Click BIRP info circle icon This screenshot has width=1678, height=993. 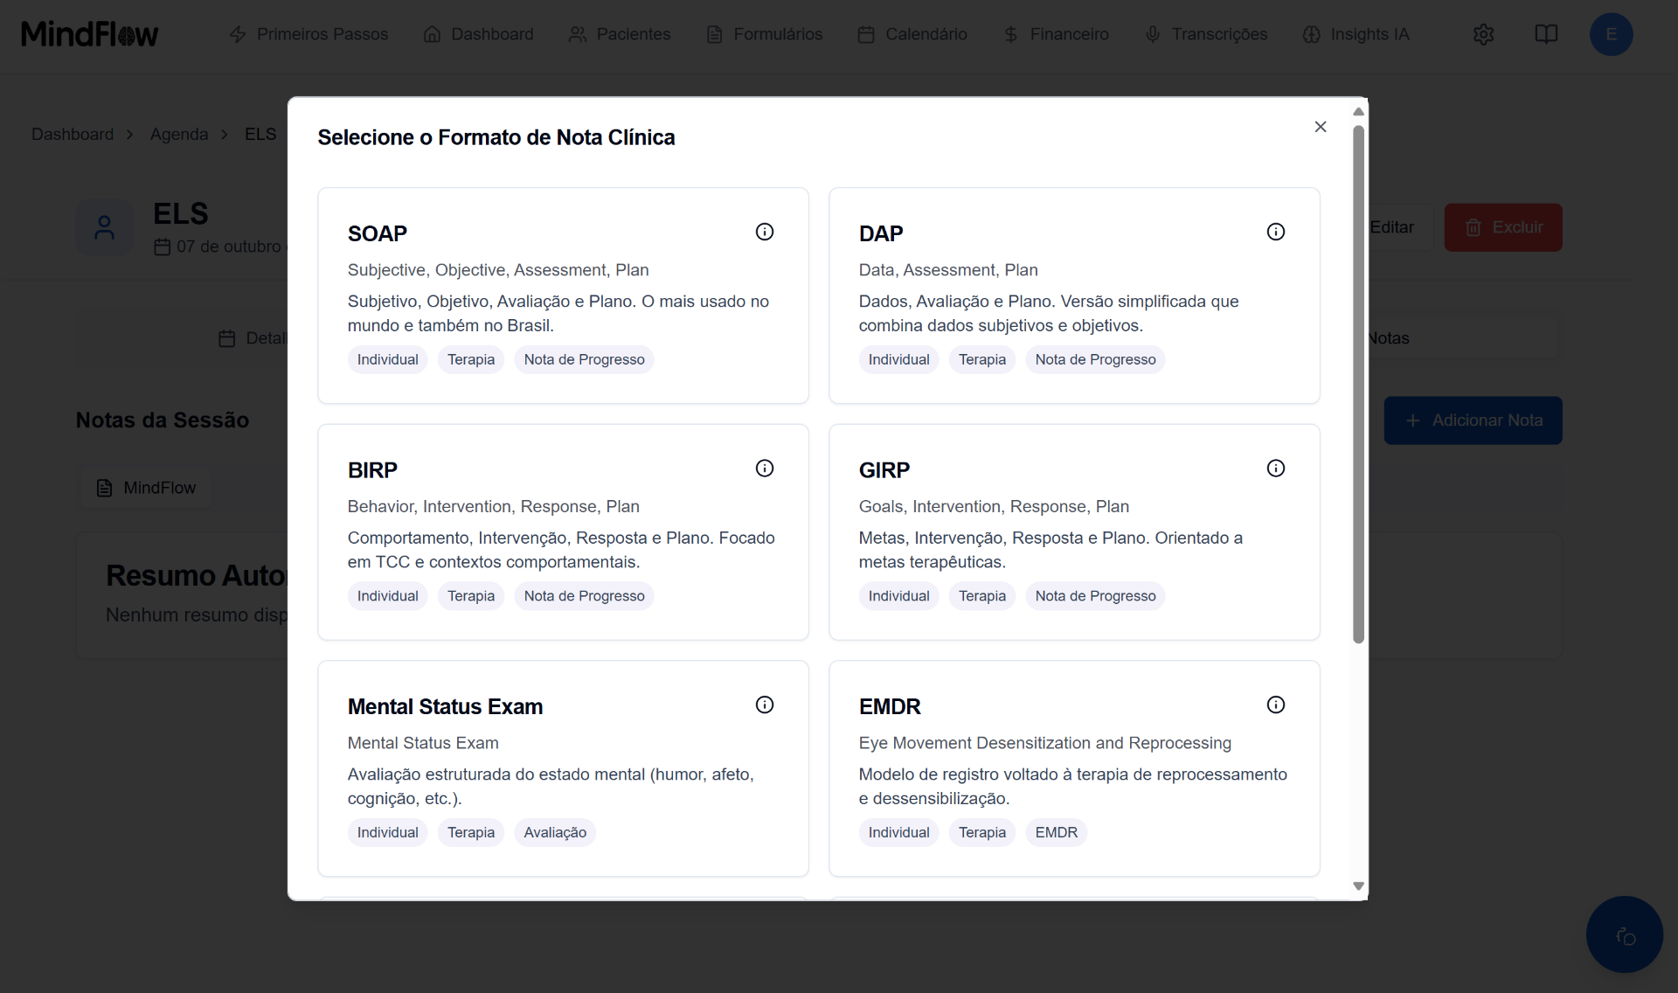coord(765,469)
